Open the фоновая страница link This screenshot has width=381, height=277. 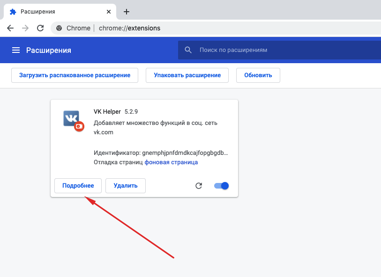[x=171, y=162]
